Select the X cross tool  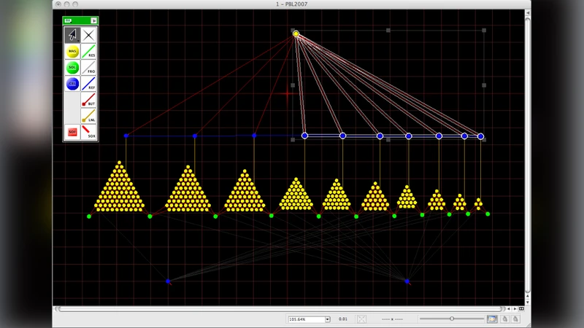coord(89,34)
